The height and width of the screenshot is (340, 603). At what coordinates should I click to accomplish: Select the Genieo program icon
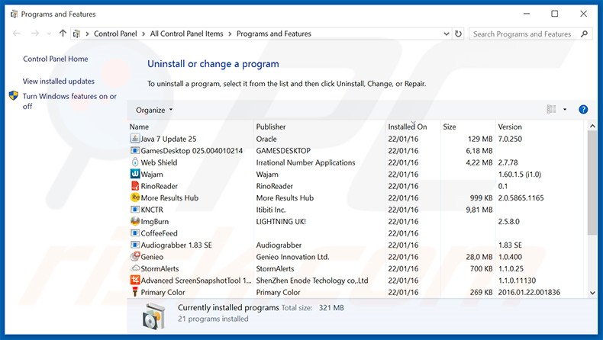[135, 257]
